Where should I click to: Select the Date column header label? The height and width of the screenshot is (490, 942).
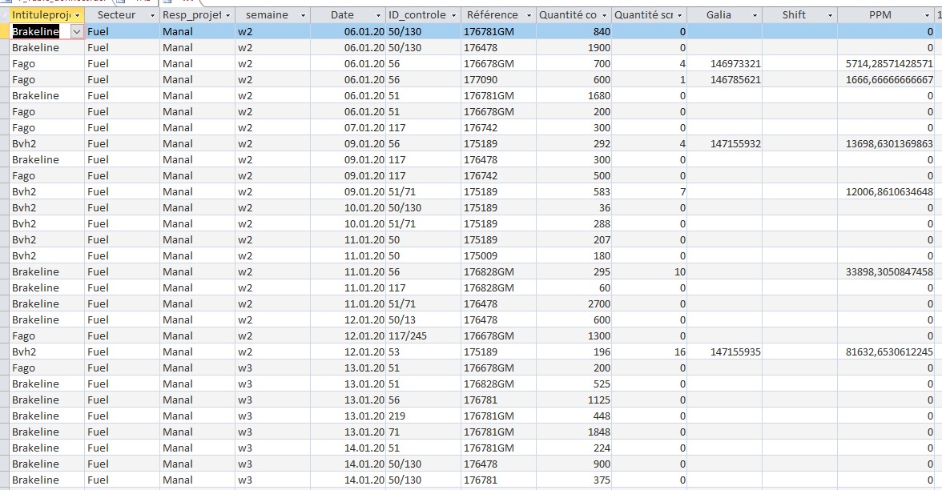click(x=342, y=15)
